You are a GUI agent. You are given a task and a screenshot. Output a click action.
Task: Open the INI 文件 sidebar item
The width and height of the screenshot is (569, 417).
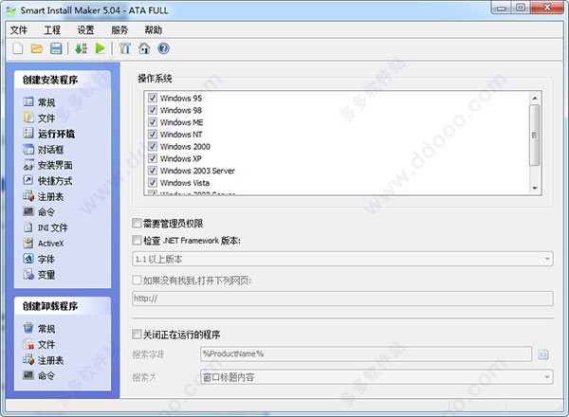click(x=46, y=227)
